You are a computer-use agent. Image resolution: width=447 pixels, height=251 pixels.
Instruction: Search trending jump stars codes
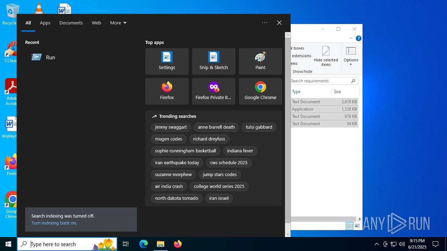click(220, 175)
